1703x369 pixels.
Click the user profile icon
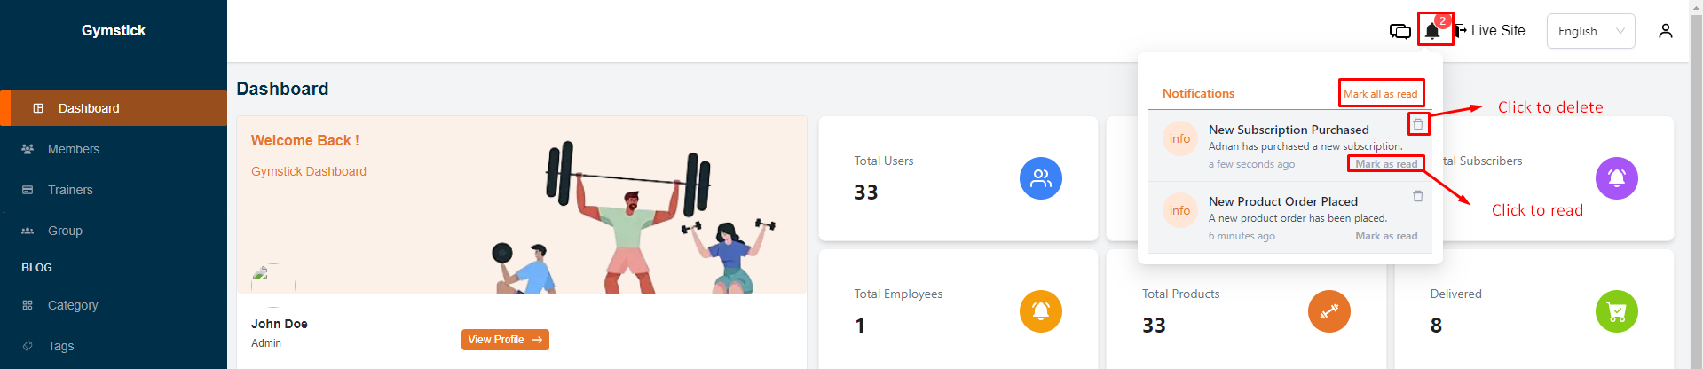[1665, 31]
